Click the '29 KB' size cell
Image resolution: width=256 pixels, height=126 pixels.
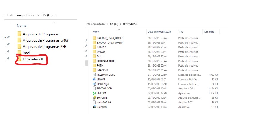point(215,98)
